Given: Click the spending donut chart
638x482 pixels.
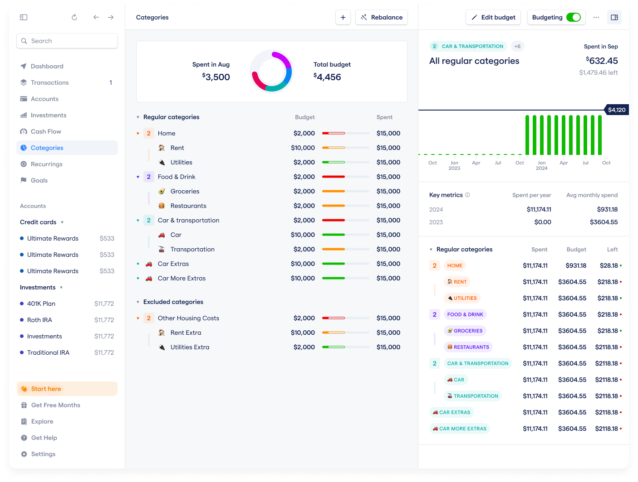Looking at the screenshot, I should [x=271, y=72].
